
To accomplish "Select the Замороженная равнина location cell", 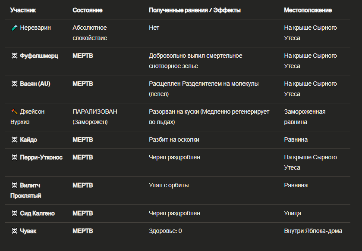I will (x=305, y=117).
